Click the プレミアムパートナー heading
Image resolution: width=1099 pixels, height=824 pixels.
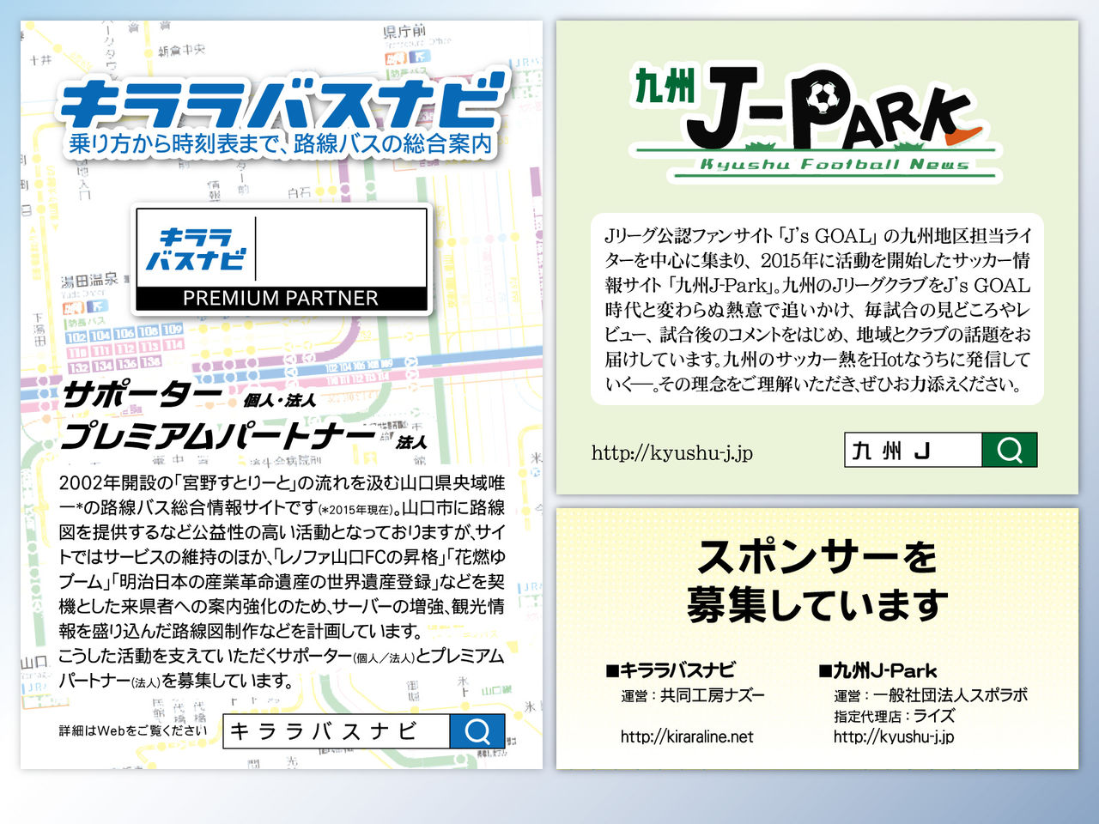pos(218,436)
